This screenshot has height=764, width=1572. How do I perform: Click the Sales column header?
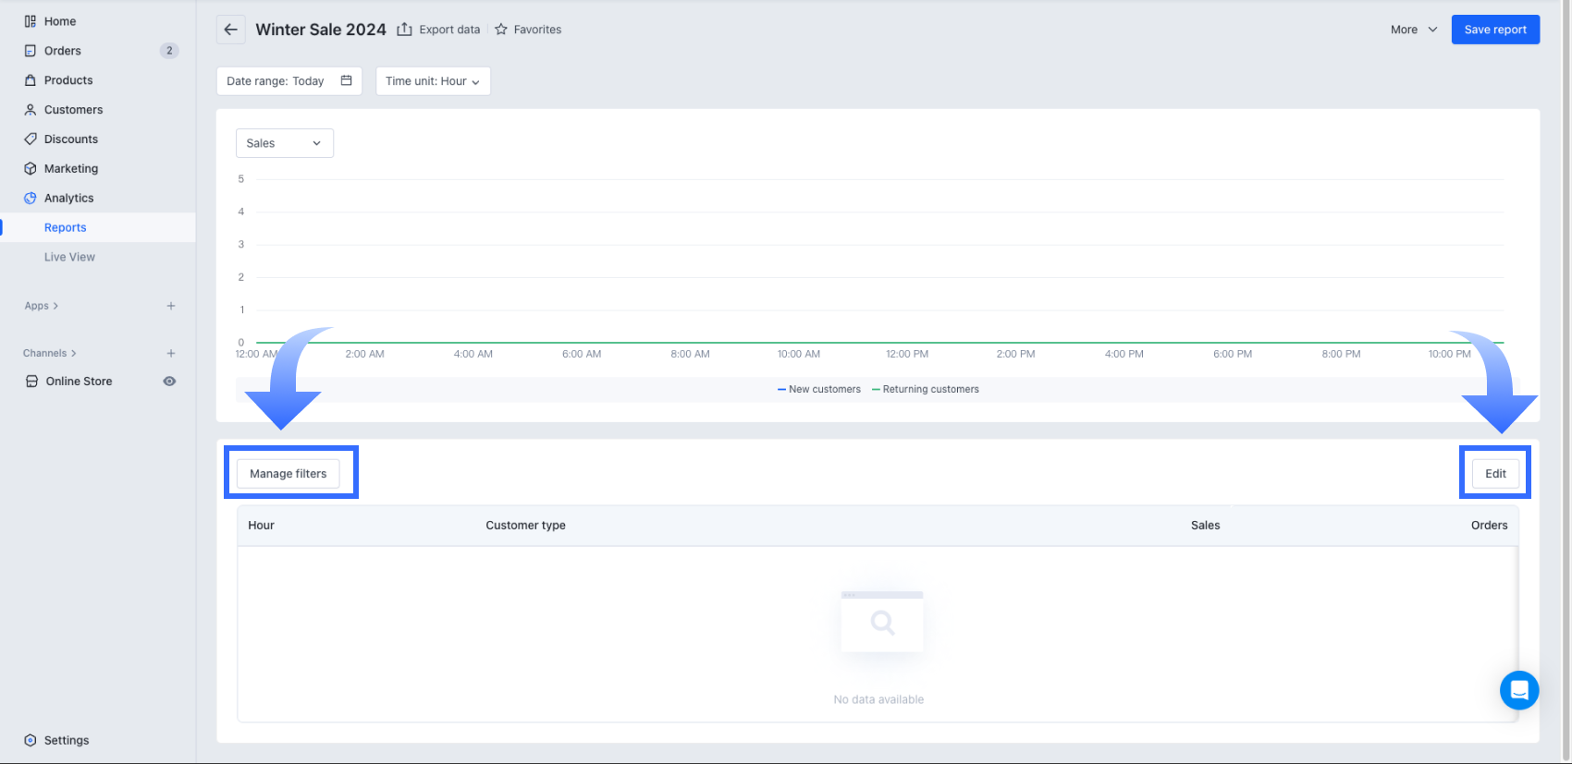(1205, 526)
